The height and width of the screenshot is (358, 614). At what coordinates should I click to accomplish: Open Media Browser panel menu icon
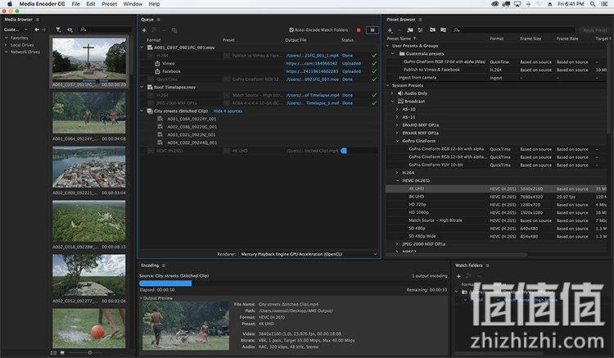coord(38,20)
